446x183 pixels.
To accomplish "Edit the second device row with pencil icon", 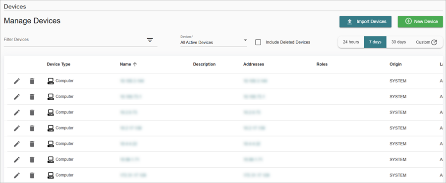I will click(17, 97).
